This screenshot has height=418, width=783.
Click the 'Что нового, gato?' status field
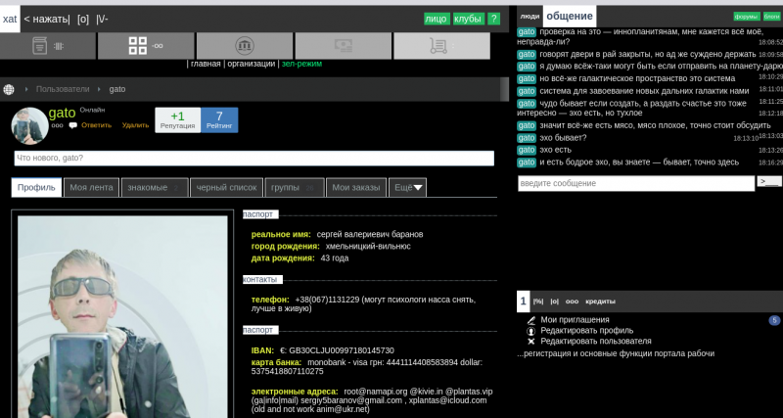pyautogui.click(x=253, y=158)
